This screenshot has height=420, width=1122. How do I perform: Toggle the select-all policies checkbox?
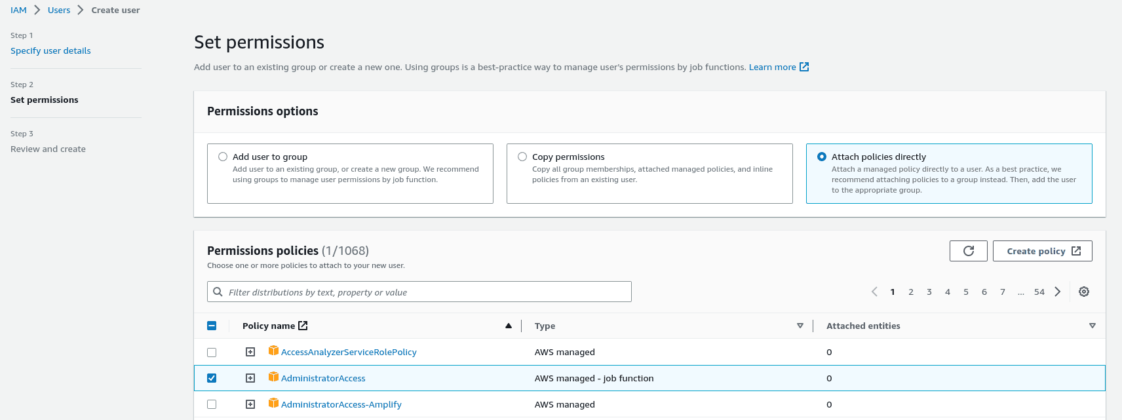coord(212,326)
